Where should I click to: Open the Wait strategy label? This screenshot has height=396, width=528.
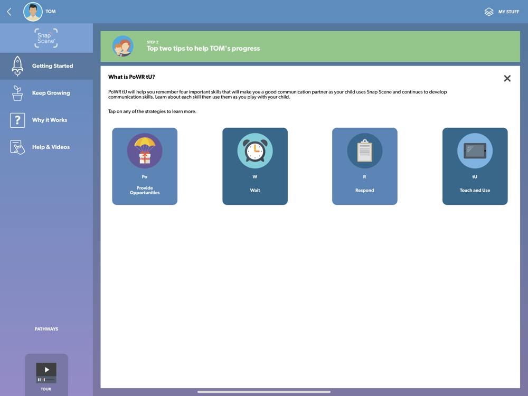click(255, 190)
